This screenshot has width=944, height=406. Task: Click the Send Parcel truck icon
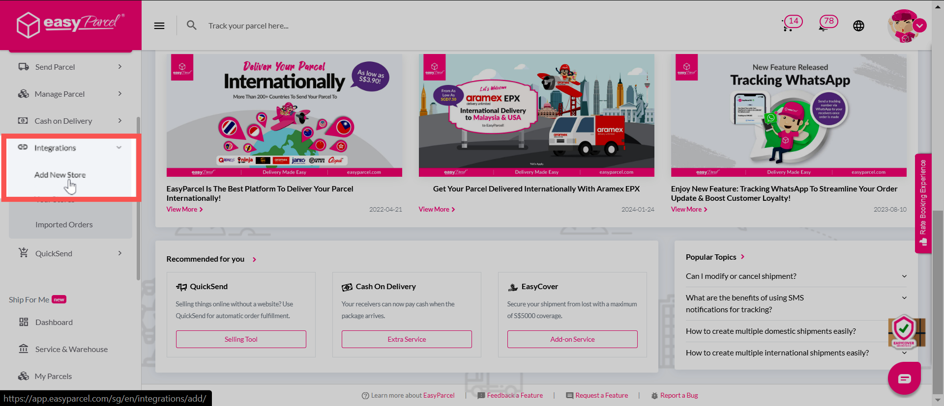point(24,67)
